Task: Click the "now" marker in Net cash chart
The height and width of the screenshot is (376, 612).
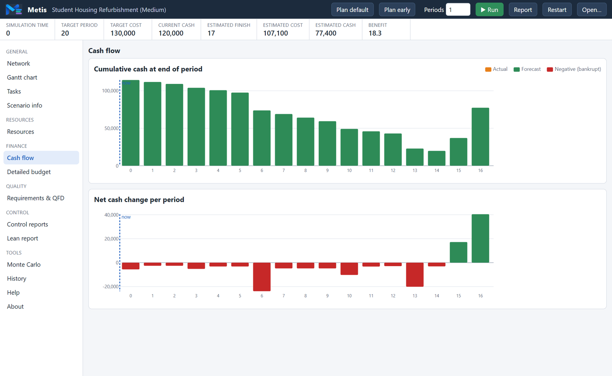Action: tap(126, 217)
